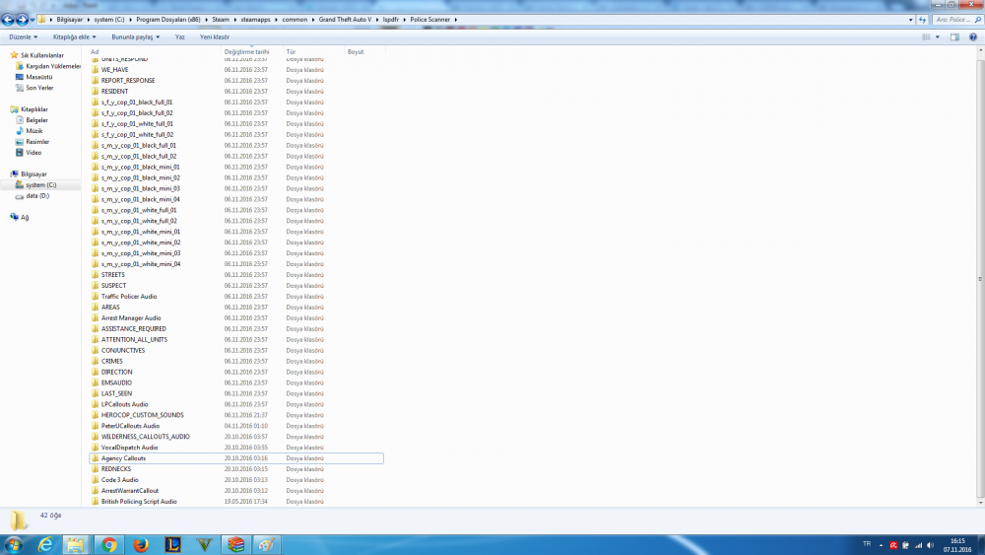Select the AREAS folder icon
Screen dimensions: 985x555
coord(96,308)
